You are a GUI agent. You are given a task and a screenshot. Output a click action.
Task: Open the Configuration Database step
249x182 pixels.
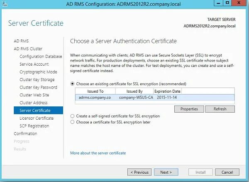(x=41, y=57)
